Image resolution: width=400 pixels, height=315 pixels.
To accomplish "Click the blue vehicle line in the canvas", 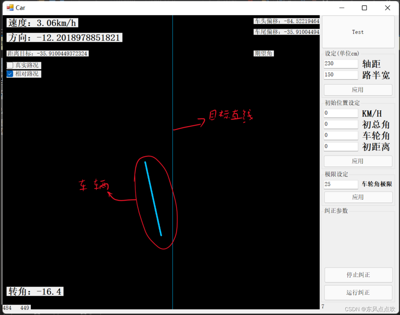I will (x=153, y=198).
